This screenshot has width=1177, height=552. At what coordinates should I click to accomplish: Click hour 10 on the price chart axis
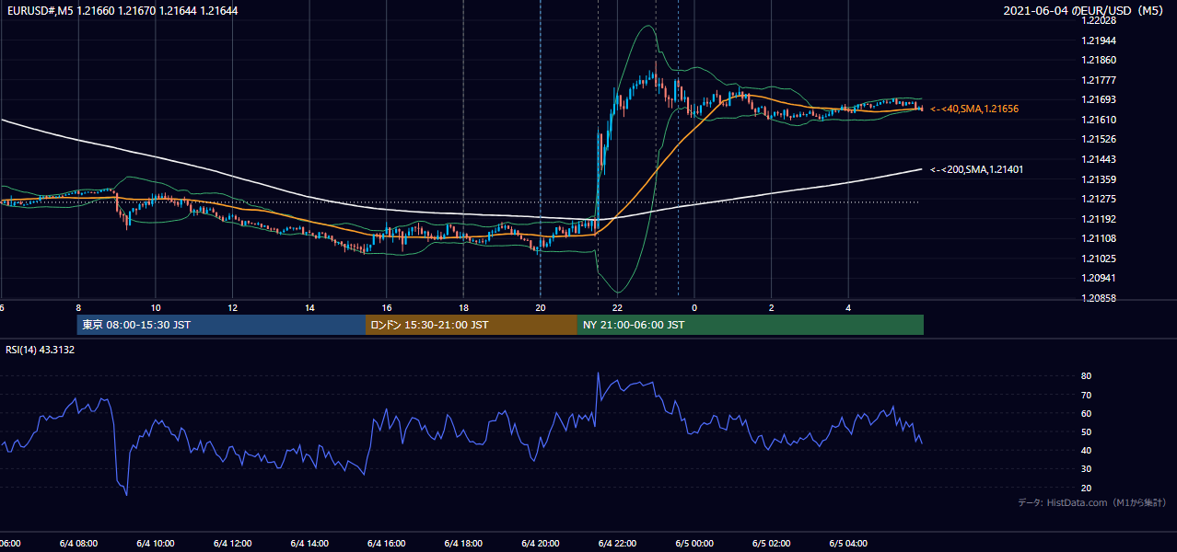point(156,307)
